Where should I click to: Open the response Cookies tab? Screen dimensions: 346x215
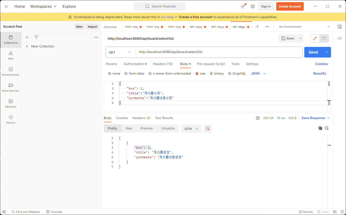click(122, 118)
